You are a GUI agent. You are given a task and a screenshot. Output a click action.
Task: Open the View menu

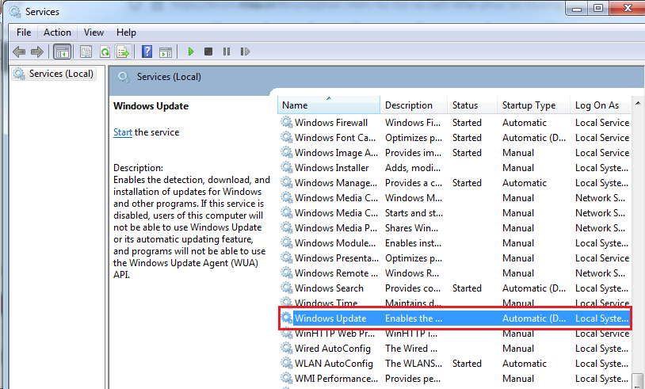(x=94, y=32)
